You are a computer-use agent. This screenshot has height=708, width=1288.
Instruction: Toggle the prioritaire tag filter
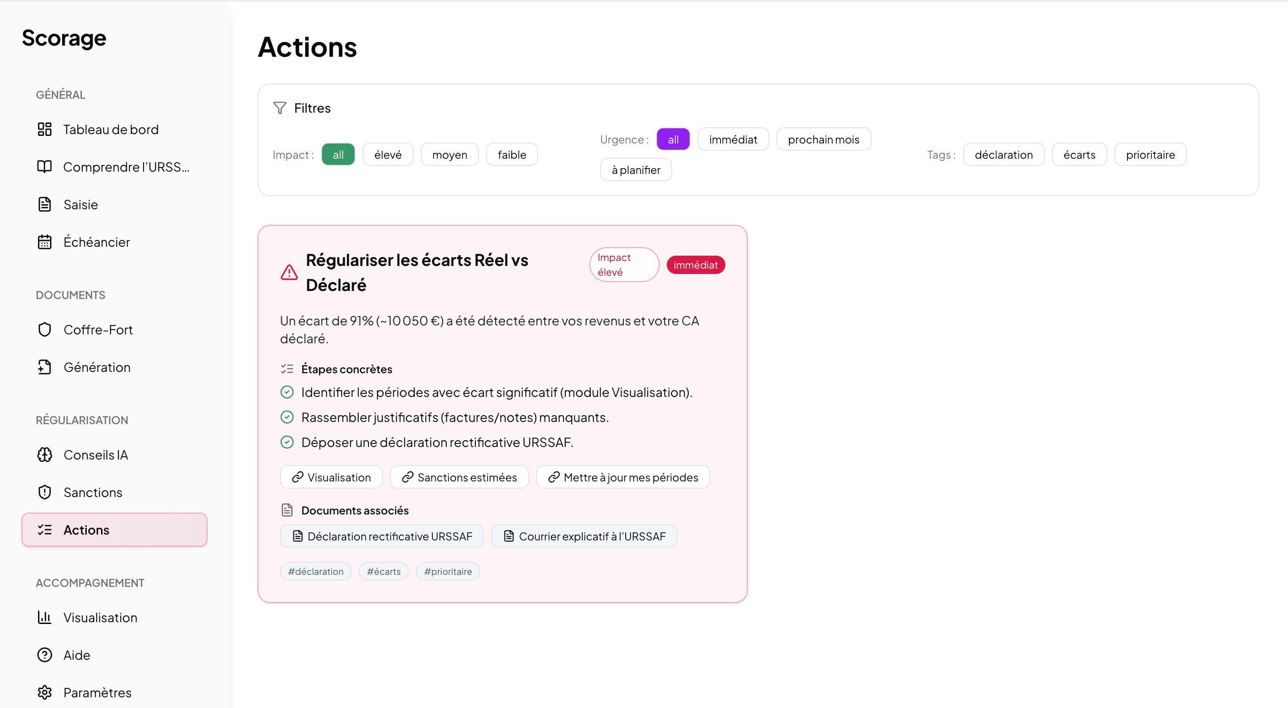pyautogui.click(x=1149, y=154)
